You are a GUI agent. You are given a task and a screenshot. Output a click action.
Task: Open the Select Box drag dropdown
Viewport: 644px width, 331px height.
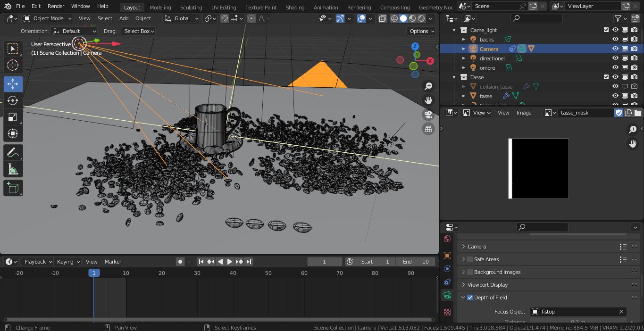click(x=139, y=31)
